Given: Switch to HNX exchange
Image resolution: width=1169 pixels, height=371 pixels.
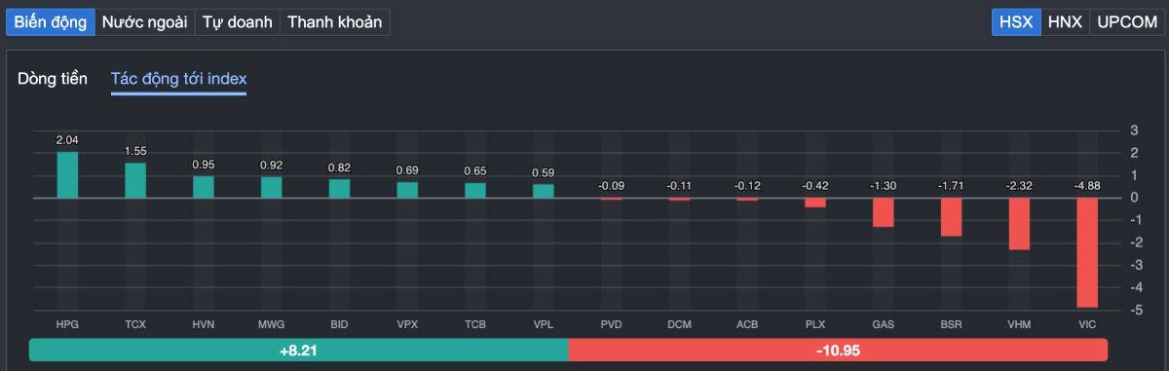Looking at the screenshot, I should coord(1064,21).
